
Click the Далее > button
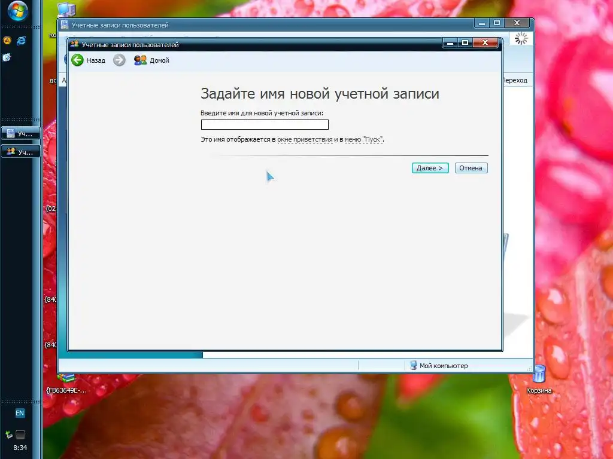coord(430,168)
